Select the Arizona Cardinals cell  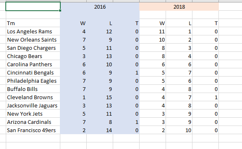tap(33, 122)
